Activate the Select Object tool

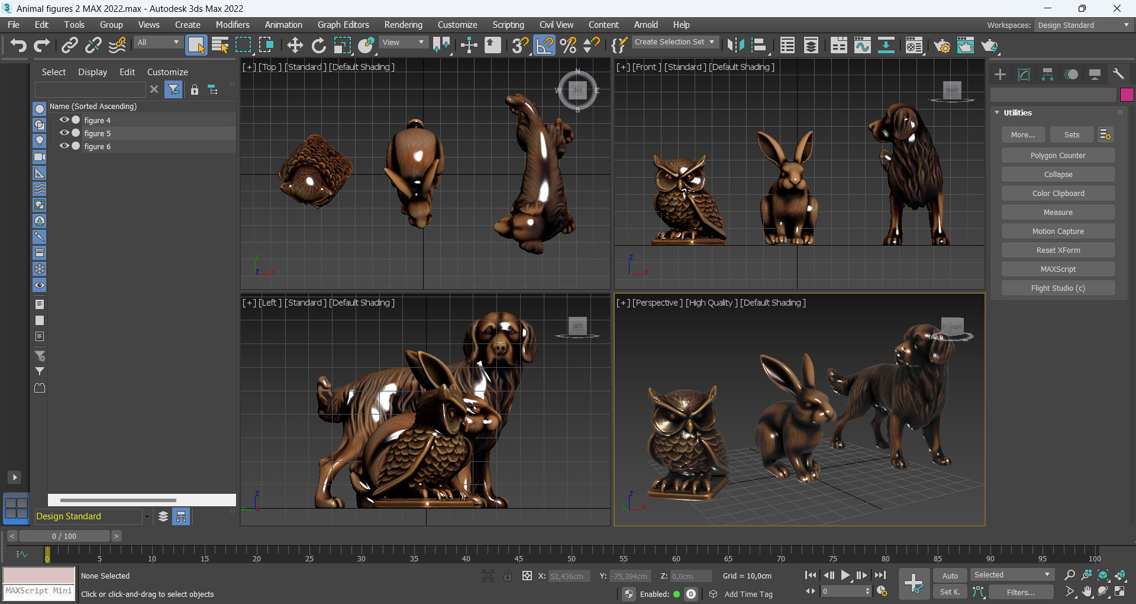[x=196, y=45]
